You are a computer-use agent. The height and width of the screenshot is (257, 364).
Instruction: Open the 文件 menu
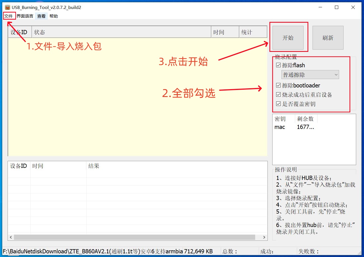[9, 16]
